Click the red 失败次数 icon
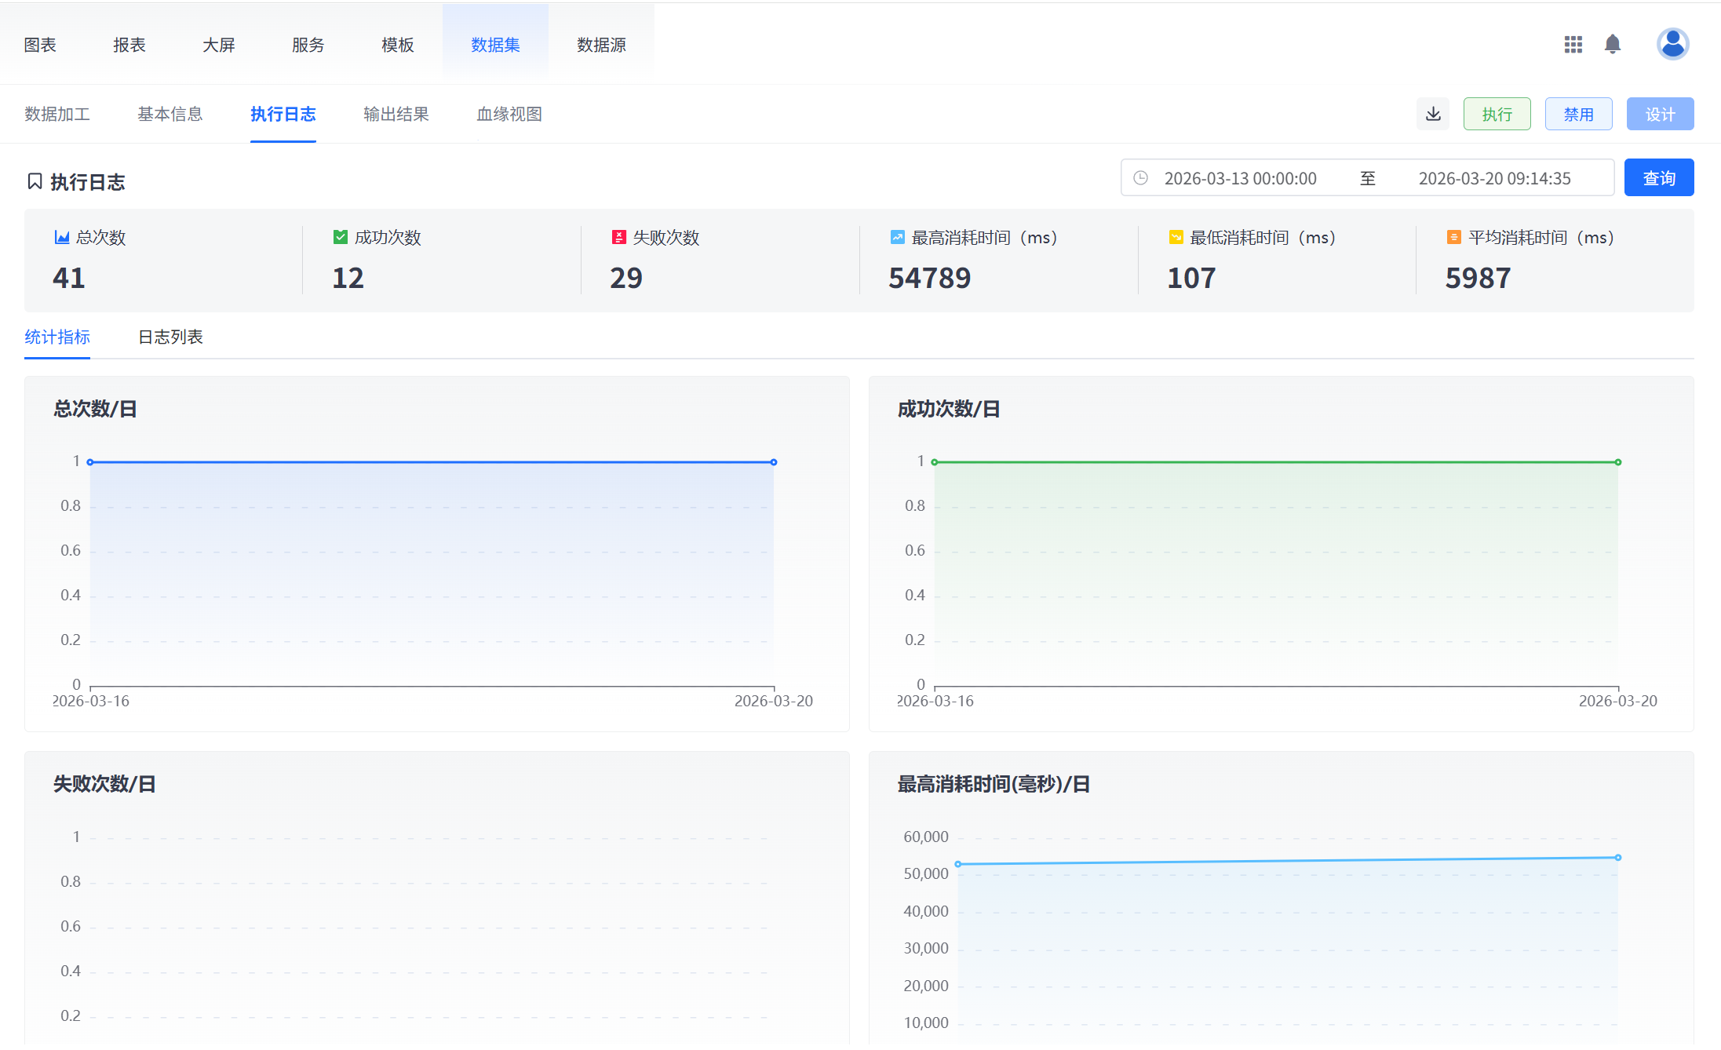The height and width of the screenshot is (1050, 1721). pos(618,237)
